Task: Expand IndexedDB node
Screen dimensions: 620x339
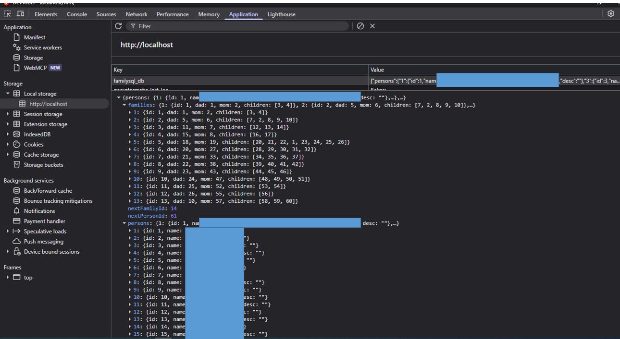Action: coord(8,134)
